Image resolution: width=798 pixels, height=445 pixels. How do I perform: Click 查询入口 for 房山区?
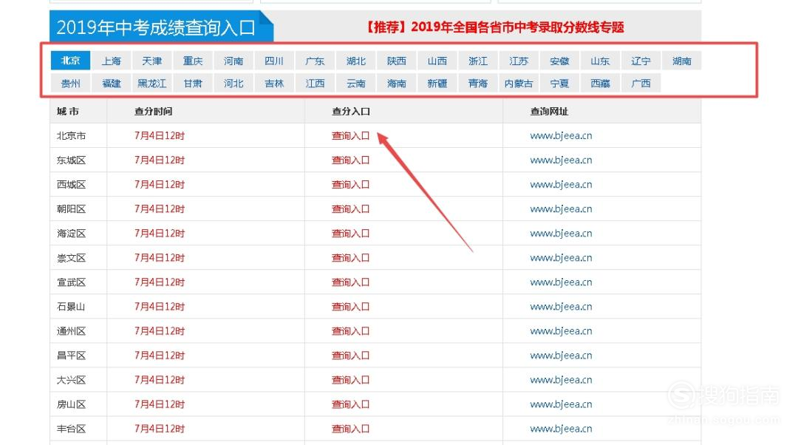(x=350, y=404)
